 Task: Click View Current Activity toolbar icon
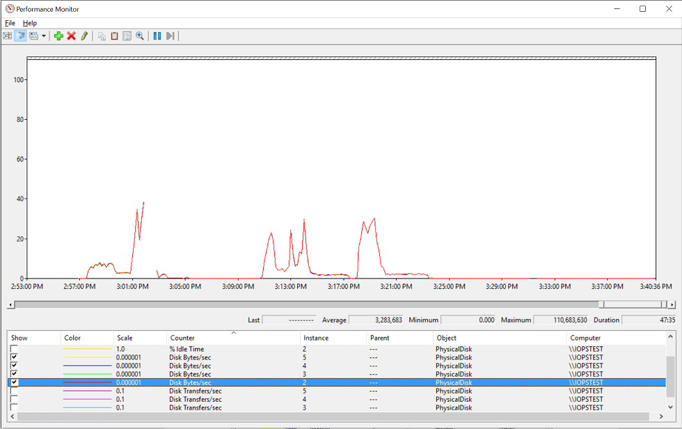(8, 36)
